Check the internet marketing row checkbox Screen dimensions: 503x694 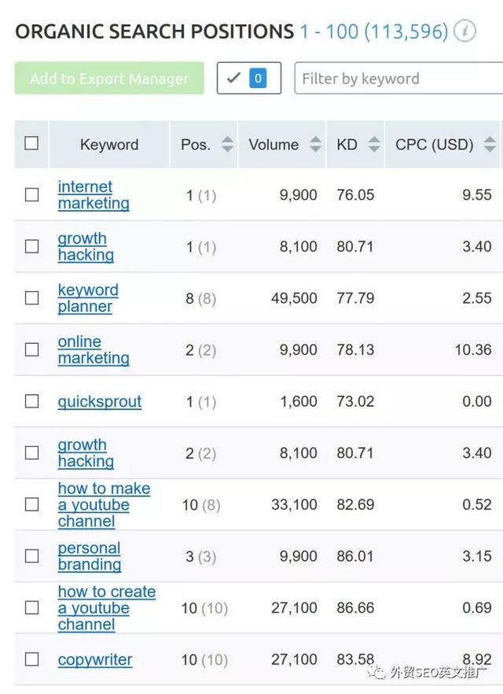[31, 195]
